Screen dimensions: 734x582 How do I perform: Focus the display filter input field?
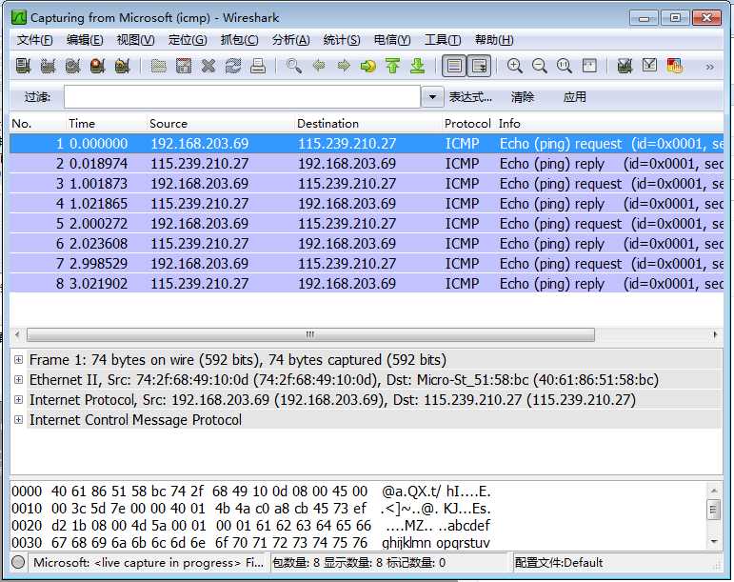tap(242, 97)
